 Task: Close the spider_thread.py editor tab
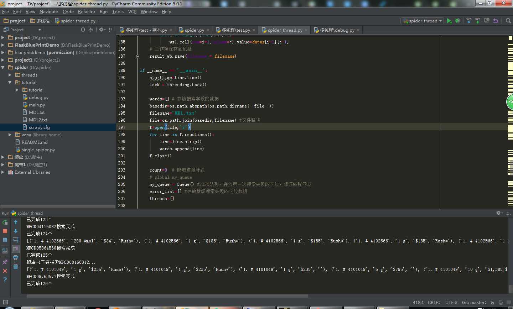click(306, 30)
